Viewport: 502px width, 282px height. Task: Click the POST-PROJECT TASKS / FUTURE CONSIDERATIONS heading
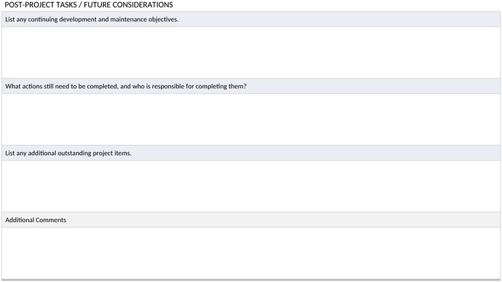pos(89,5)
